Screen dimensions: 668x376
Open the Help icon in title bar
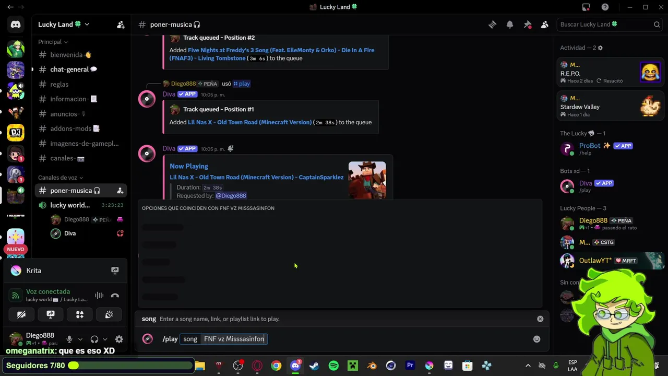[x=605, y=7]
